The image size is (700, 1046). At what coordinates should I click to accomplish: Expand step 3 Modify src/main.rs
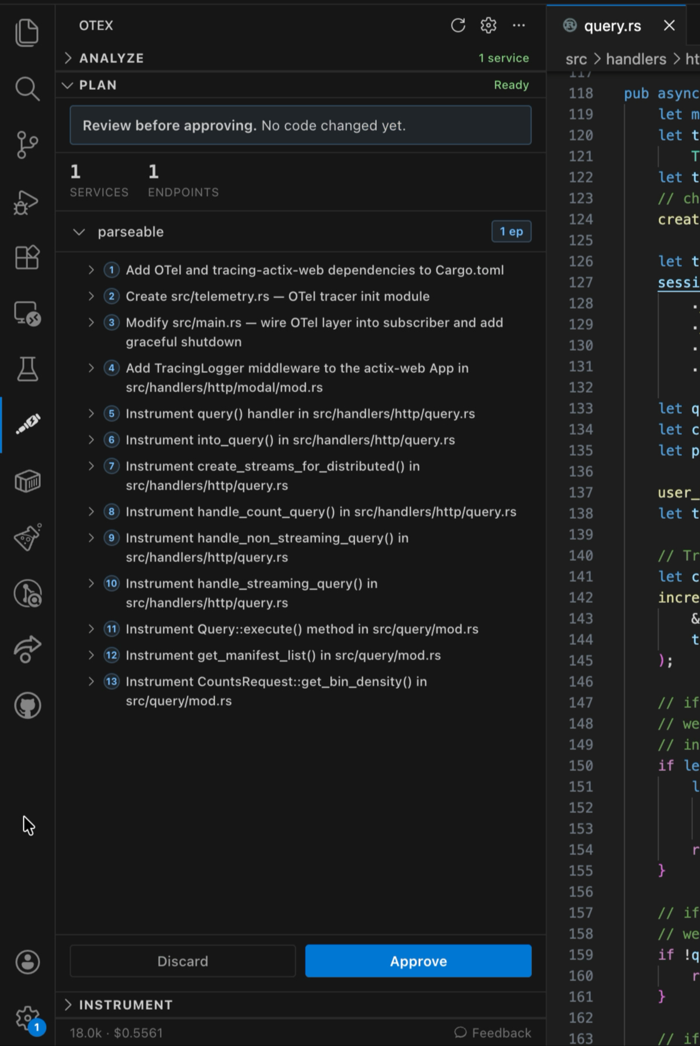91,322
